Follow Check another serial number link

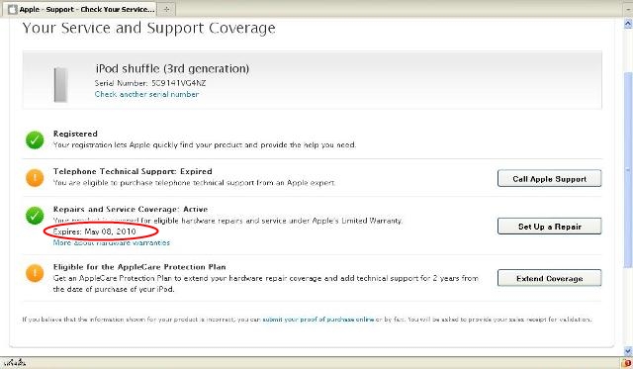[146, 94]
